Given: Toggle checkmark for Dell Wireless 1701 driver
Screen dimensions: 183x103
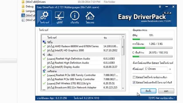Looking at the screenshot, I should pyautogui.click(x=44, y=83).
